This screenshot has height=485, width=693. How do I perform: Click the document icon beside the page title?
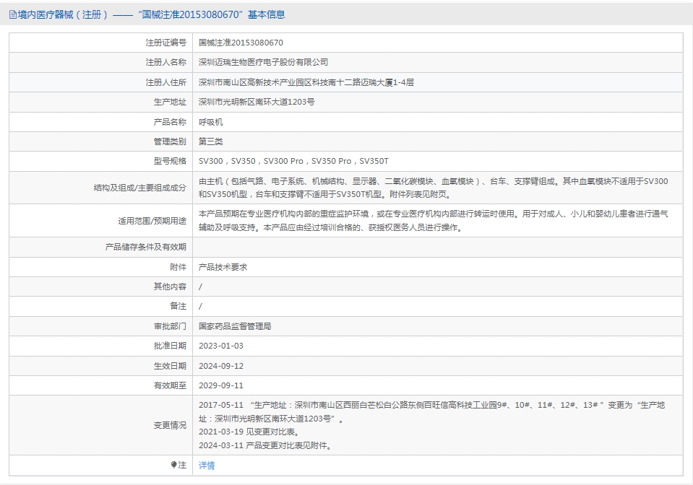13,14
